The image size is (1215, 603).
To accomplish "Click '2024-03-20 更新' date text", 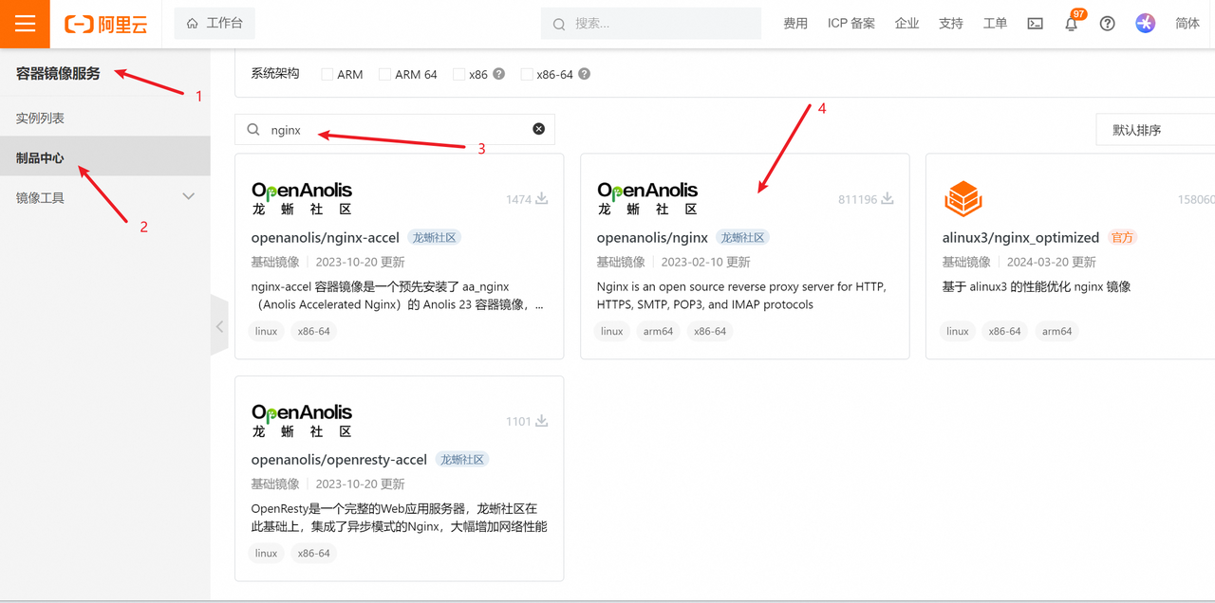I will pos(1051,262).
